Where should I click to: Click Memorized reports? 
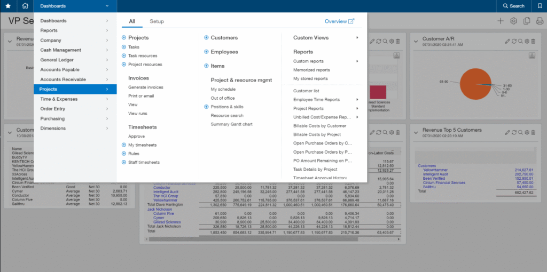pyautogui.click(x=311, y=70)
